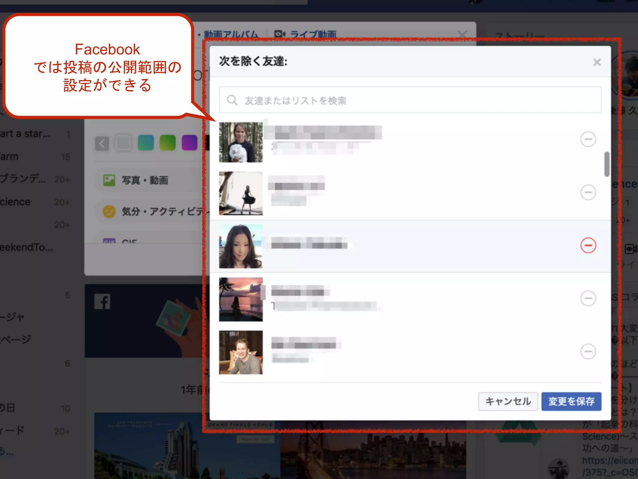Click the 友達またはリストを検索 search field
Viewport: 638px width, 479px height.
click(410, 100)
